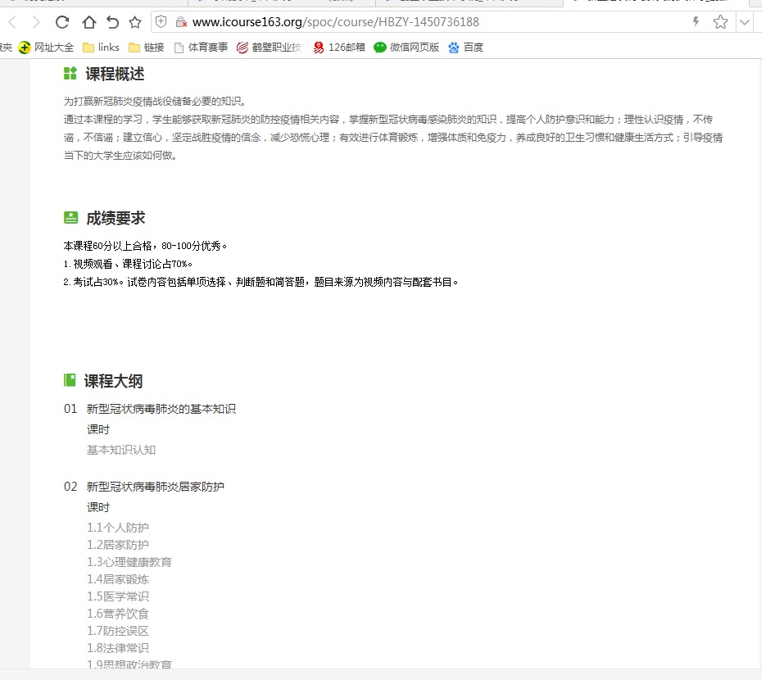Click the undo/restore closed page icon
Screen dimensions: 775x680
tap(112, 22)
